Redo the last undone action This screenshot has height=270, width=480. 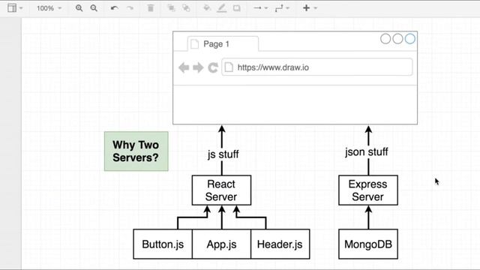pyautogui.click(x=130, y=8)
